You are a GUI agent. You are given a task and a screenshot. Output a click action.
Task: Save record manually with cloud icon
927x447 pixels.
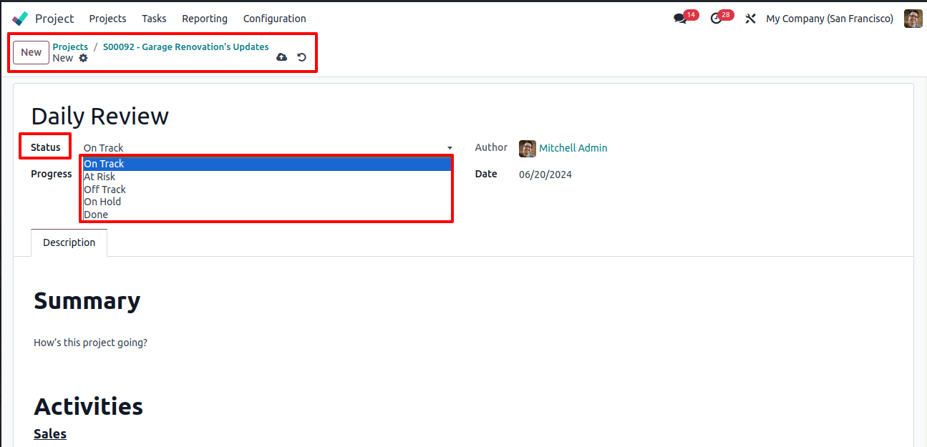click(281, 57)
